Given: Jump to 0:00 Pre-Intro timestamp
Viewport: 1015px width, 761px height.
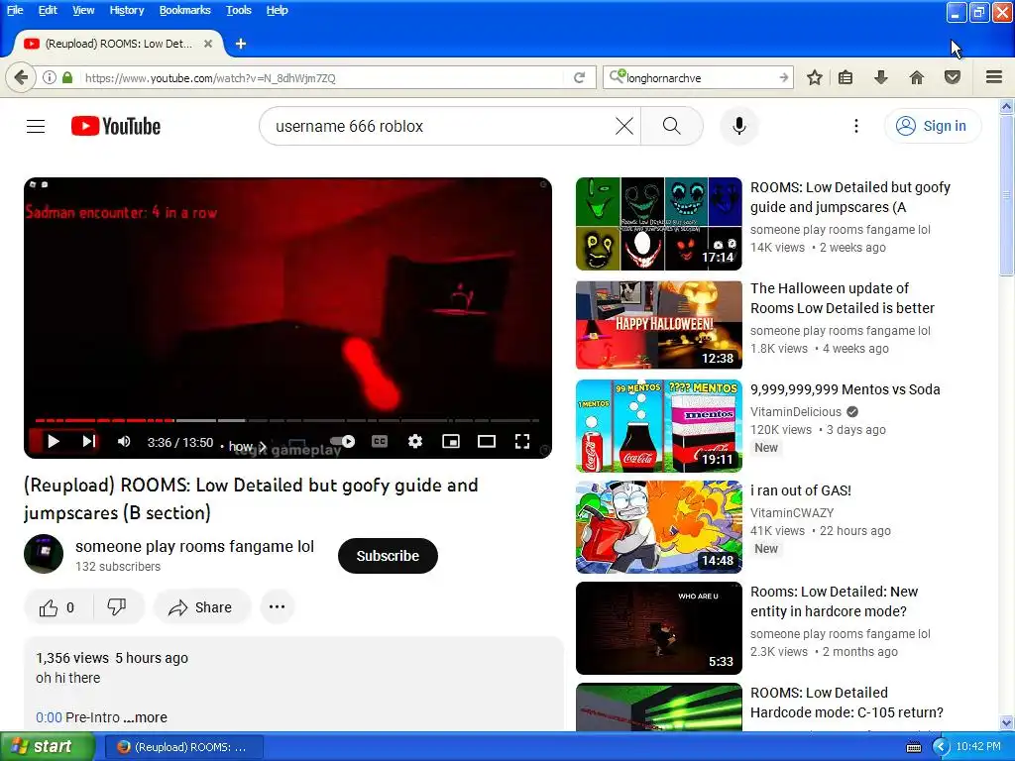Looking at the screenshot, I should point(50,717).
